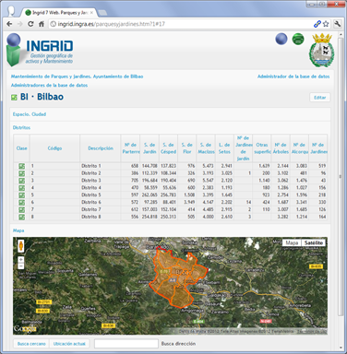
Task: Reload the page in browser
Action: (x=30, y=24)
